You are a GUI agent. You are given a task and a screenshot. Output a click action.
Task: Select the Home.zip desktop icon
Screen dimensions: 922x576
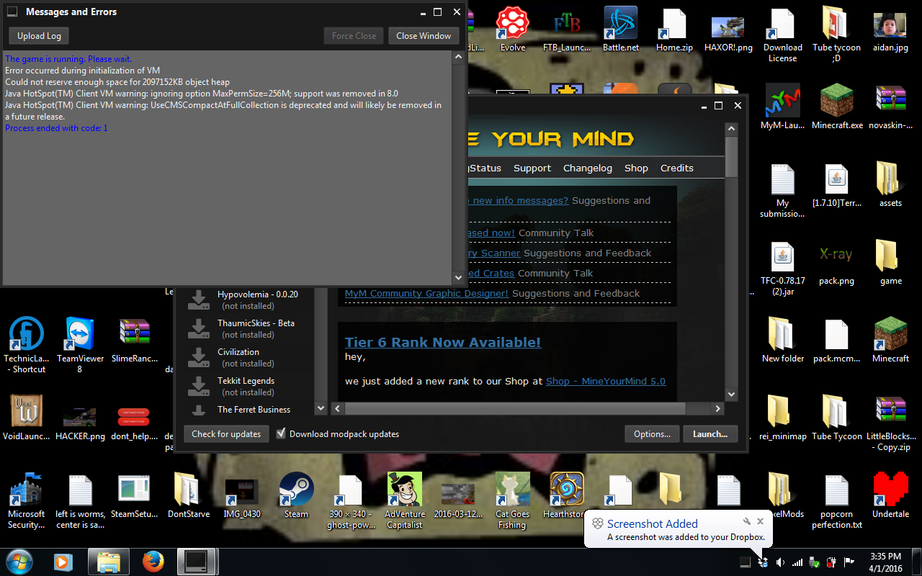pos(674,29)
